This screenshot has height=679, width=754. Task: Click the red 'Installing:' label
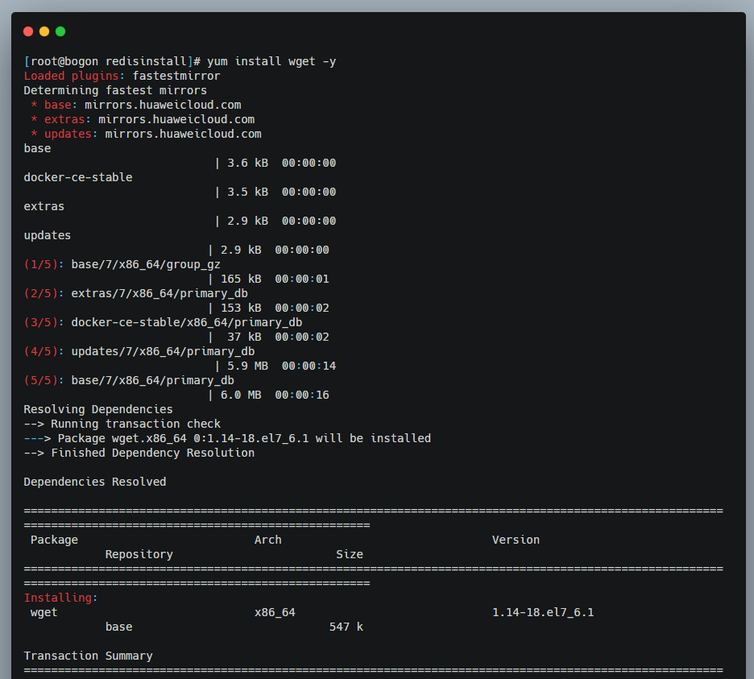(x=60, y=598)
